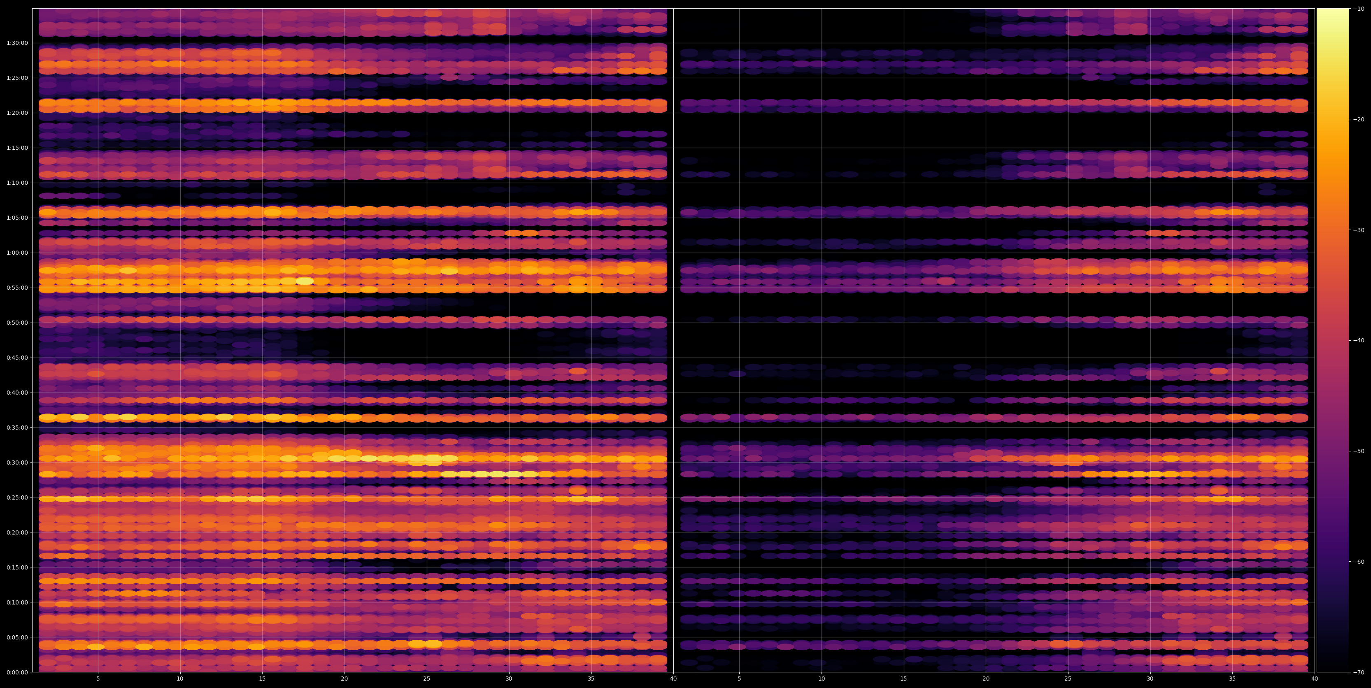The image size is (1371, 688).
Task: Click the 0:45:00 y-axis tick label
Action: tap(17, 358)
